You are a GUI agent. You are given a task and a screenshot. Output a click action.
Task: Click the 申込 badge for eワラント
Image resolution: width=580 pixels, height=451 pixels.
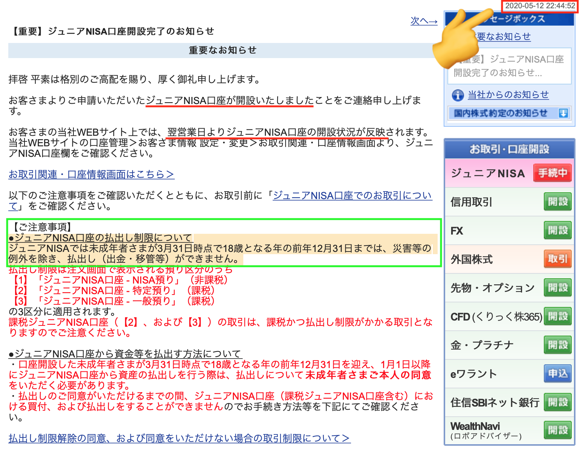[557, 374]
